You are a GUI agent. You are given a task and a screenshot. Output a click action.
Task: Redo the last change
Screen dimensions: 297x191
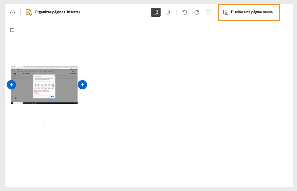coord(196,12)
